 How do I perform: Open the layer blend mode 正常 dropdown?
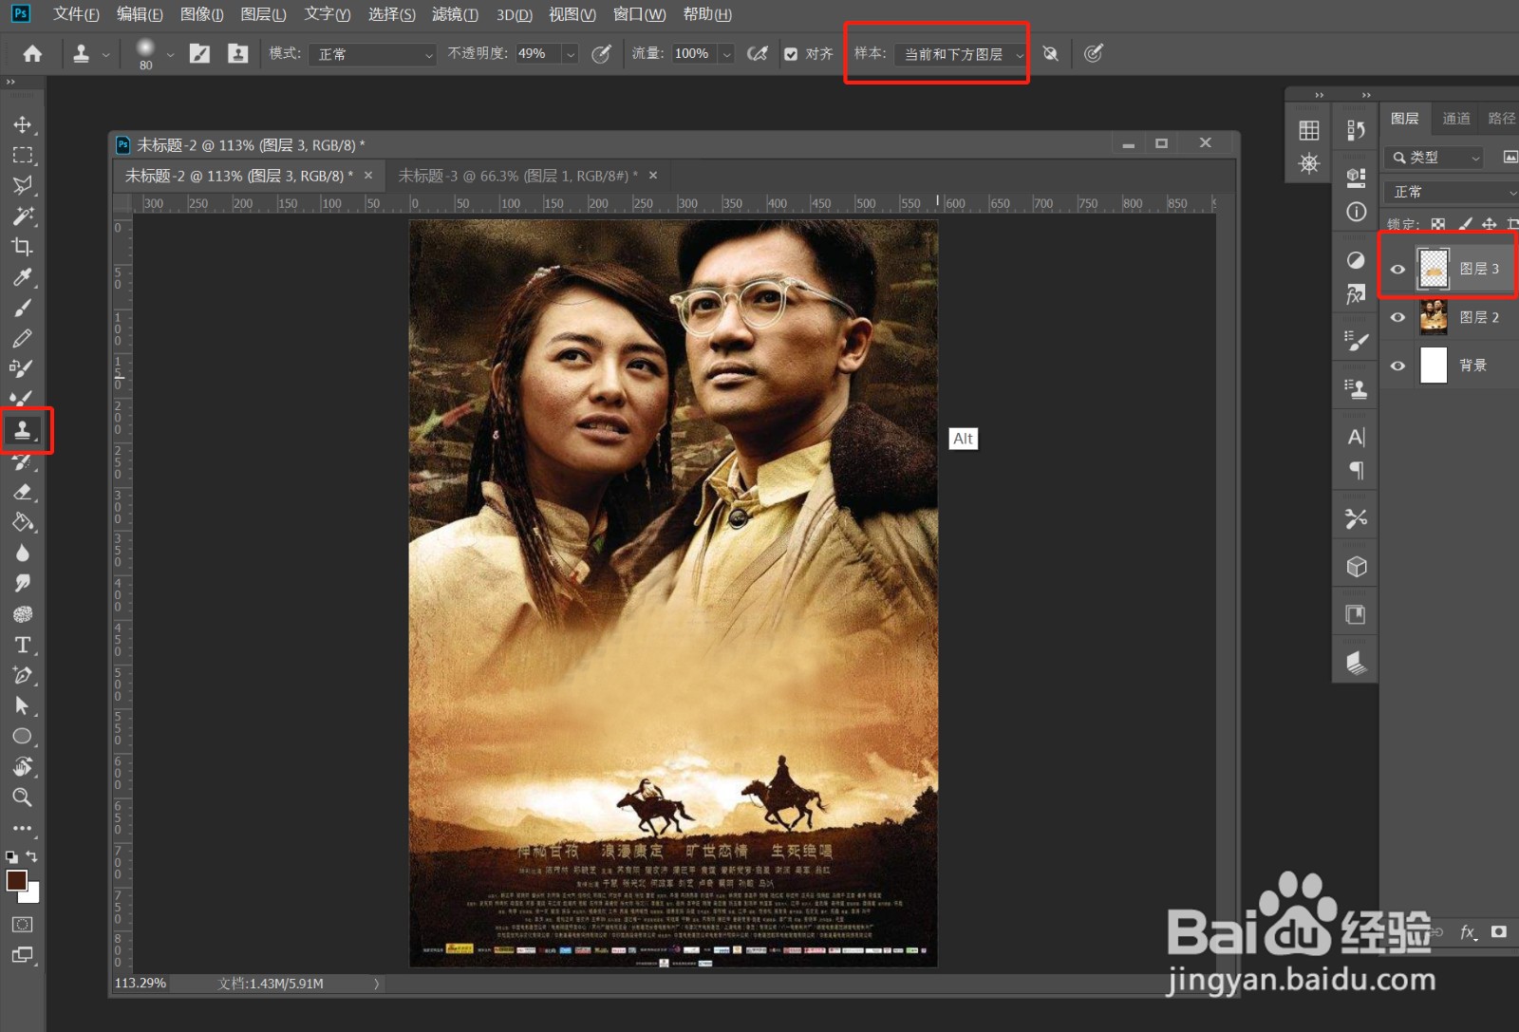pyautogui.click(x=1452, y=192)
